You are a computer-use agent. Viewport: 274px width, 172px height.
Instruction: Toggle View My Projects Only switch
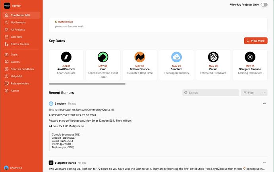tap(264, 5)
